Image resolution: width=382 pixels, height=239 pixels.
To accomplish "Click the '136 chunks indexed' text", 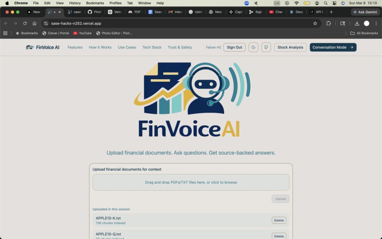I will pyautogui.click(x=110, y=223).
